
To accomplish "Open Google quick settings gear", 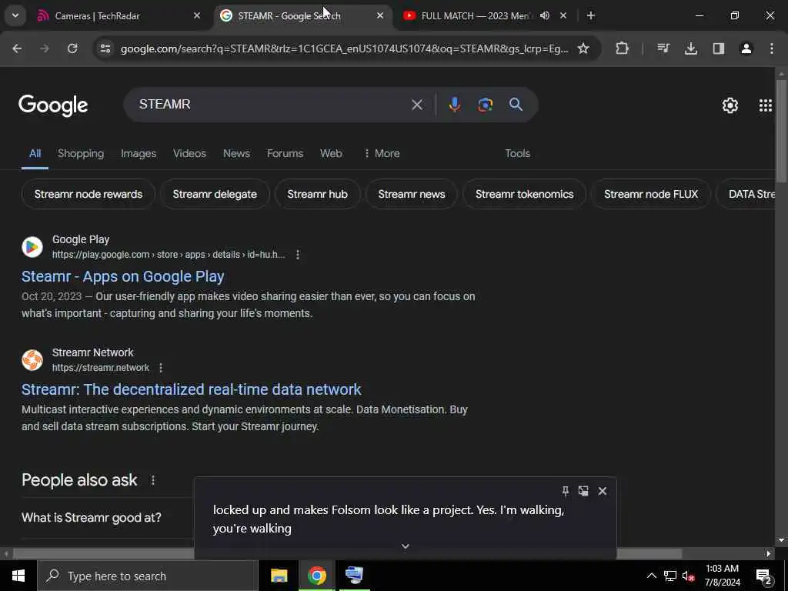I will coord(730,105).
